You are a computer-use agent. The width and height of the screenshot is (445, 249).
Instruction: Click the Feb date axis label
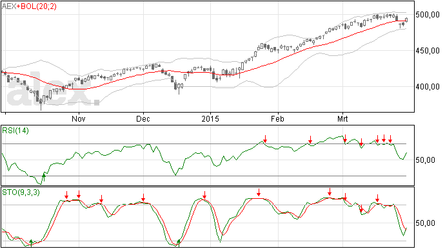[277, 118]
